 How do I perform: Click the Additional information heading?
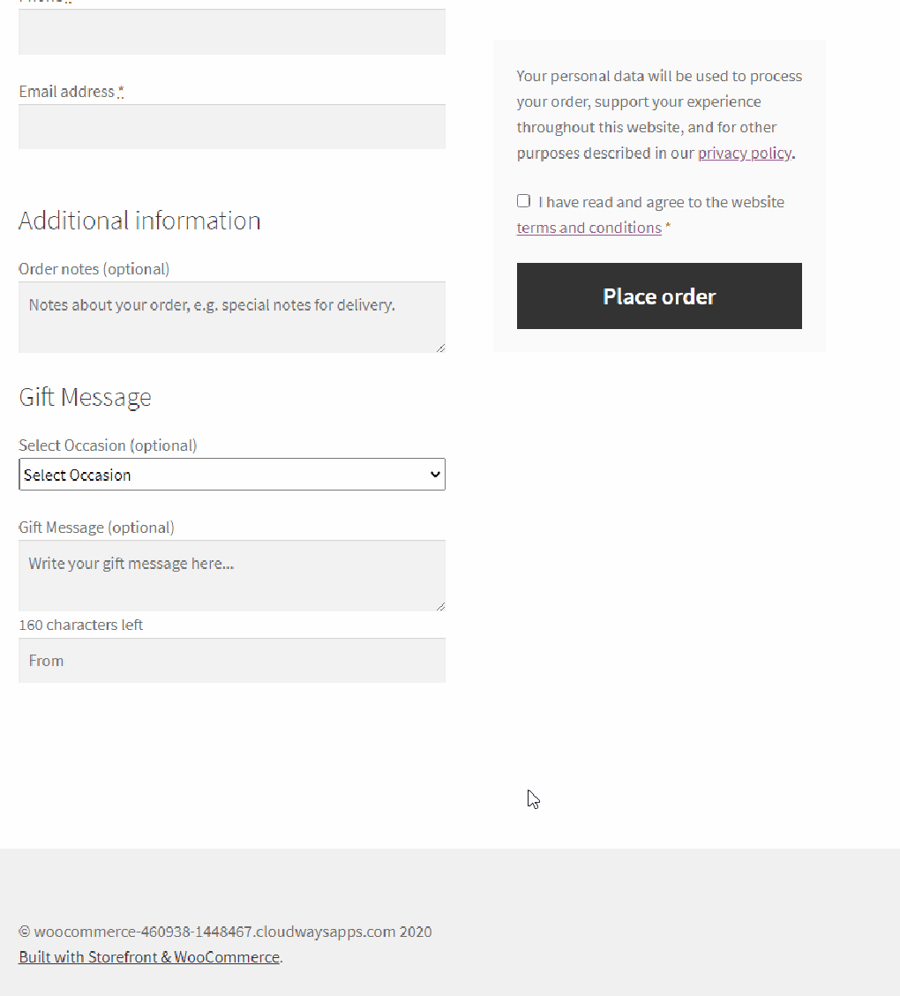click(x=139, y=221)
